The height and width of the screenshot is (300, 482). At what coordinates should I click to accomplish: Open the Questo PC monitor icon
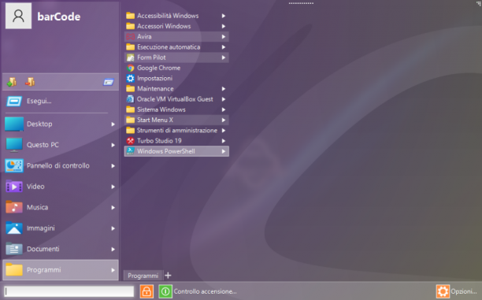14,145
